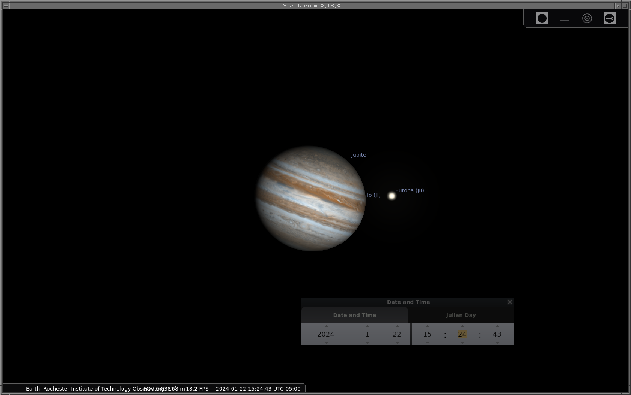Open Oculars settings with the wrench icon
631x395 pixels.
(609, 18)
